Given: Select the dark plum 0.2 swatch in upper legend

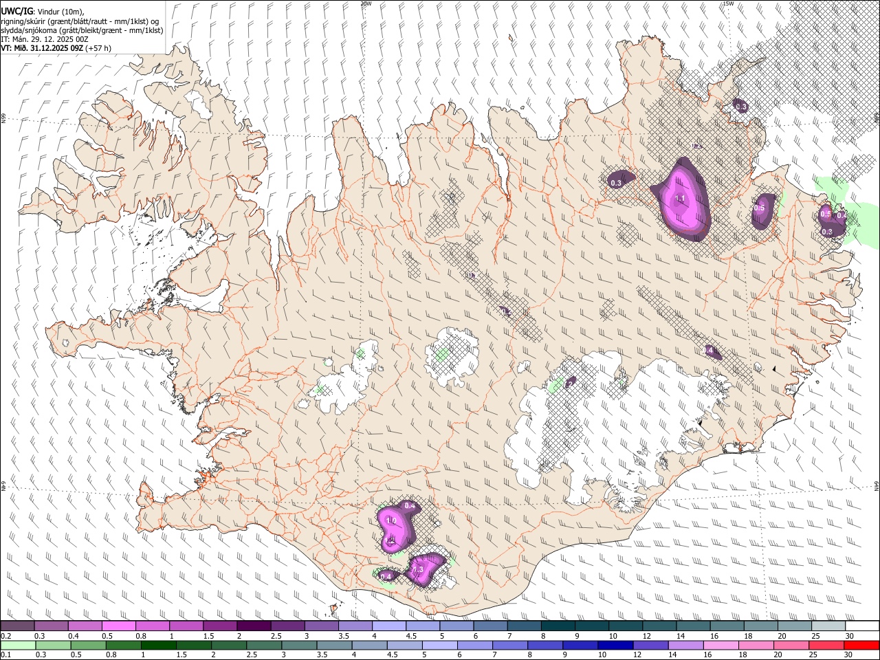Looking at the screenshot, I should click(17, 626).
